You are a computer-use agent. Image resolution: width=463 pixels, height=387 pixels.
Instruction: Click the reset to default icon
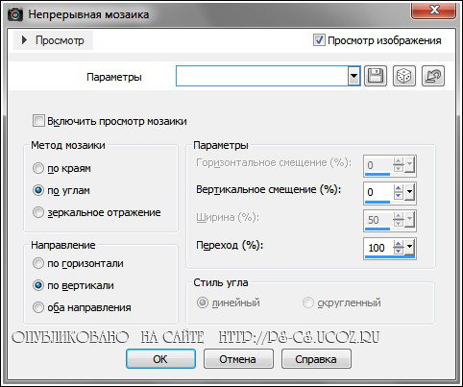pyautogui.click(x=433, y=76)
